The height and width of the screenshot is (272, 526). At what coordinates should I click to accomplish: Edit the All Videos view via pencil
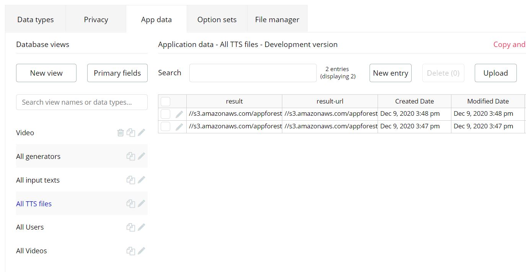(x=142, y=251)
